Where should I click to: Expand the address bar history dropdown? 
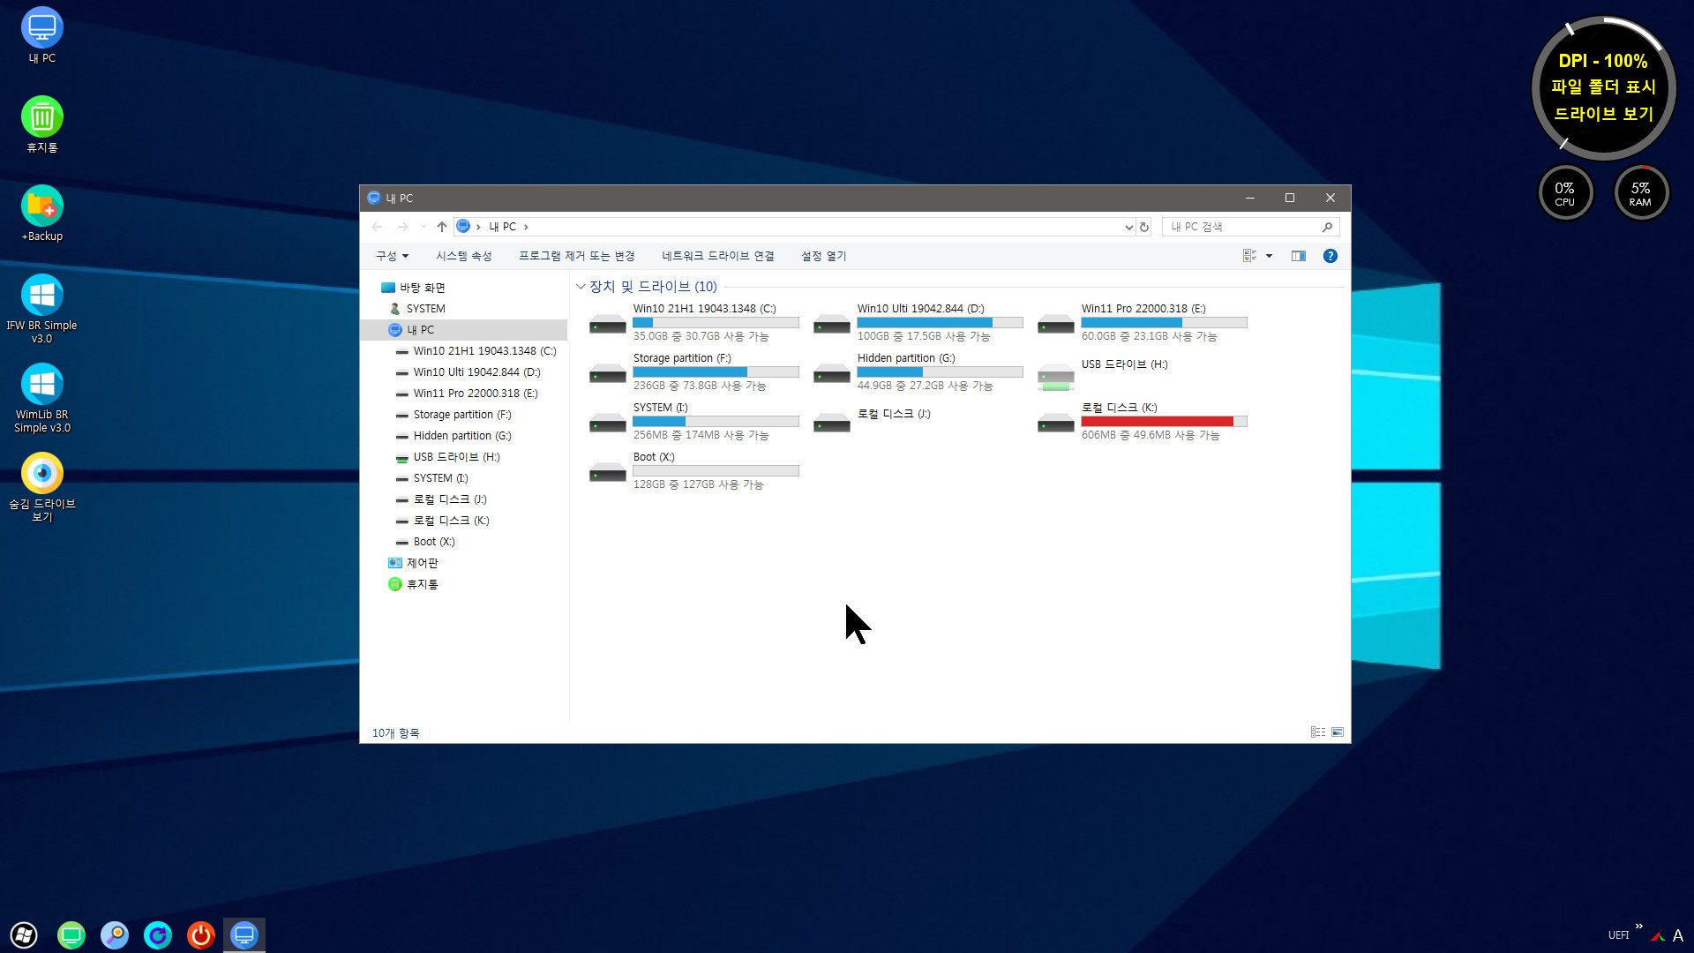[1128, 227]
